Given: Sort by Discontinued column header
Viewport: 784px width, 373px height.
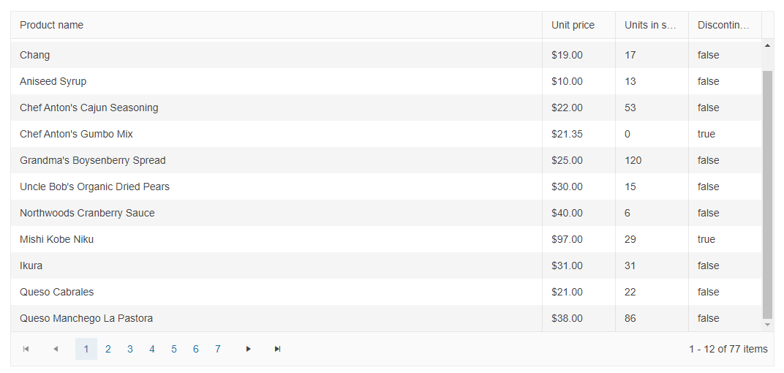Looking at the screenshot, I should (x=723, y=25).
